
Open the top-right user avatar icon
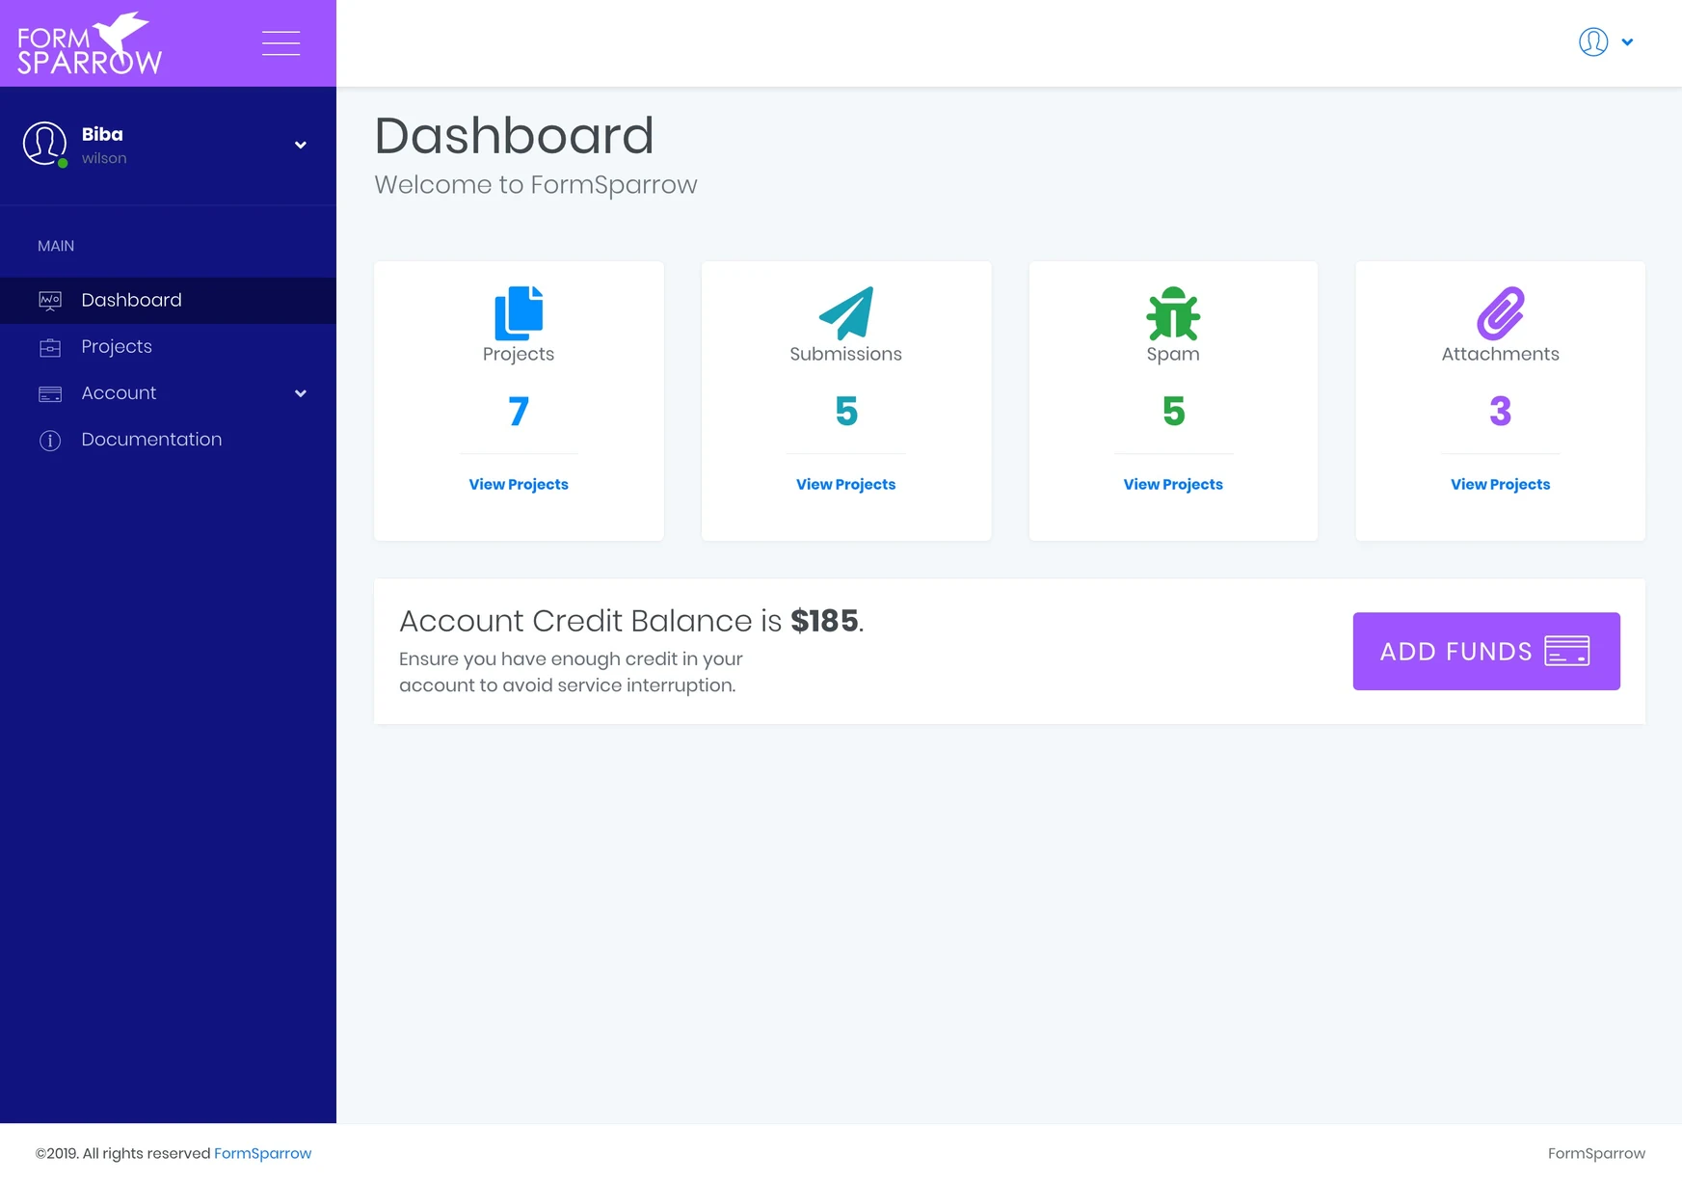[1593, 42]
